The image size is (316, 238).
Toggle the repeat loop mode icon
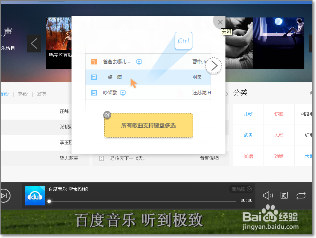[301, 196]
